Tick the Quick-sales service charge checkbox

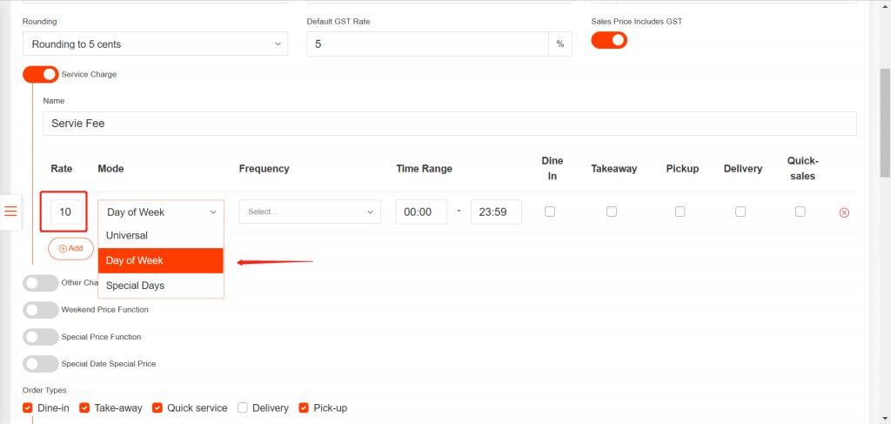(x=801, y=212)
